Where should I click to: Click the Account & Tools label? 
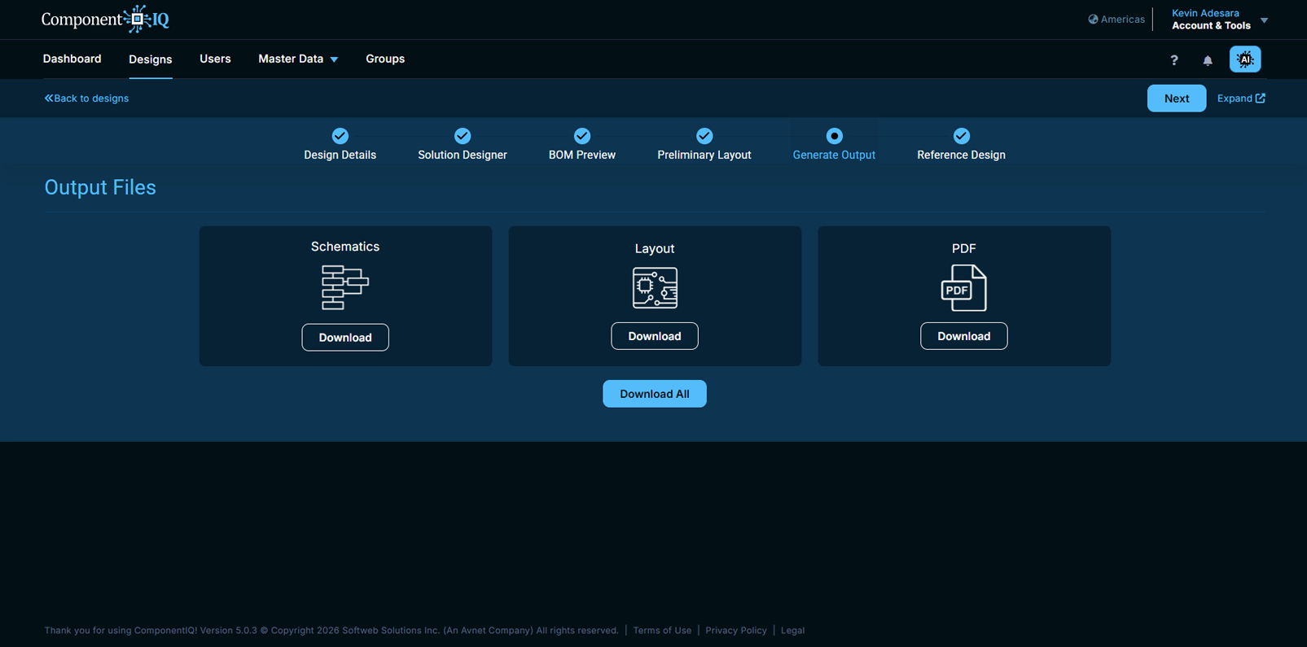coord(1211,26)
